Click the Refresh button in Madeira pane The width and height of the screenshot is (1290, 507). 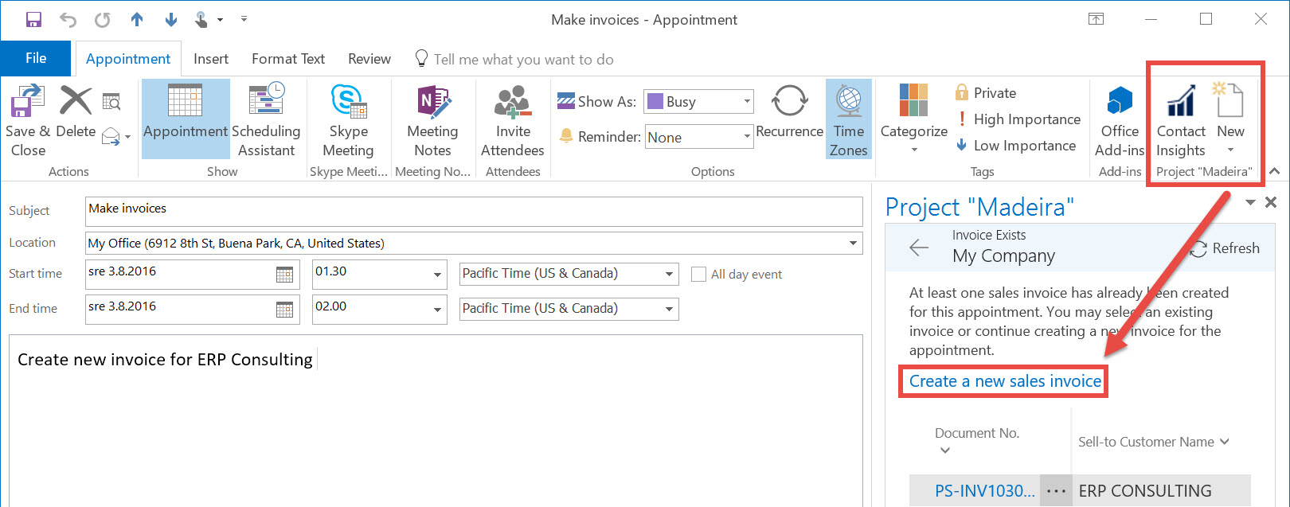click(x=1225, y=248)
